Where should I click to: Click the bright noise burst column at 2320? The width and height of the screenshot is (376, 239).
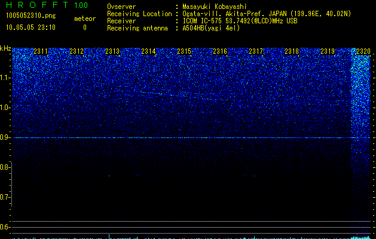point(360,139)
